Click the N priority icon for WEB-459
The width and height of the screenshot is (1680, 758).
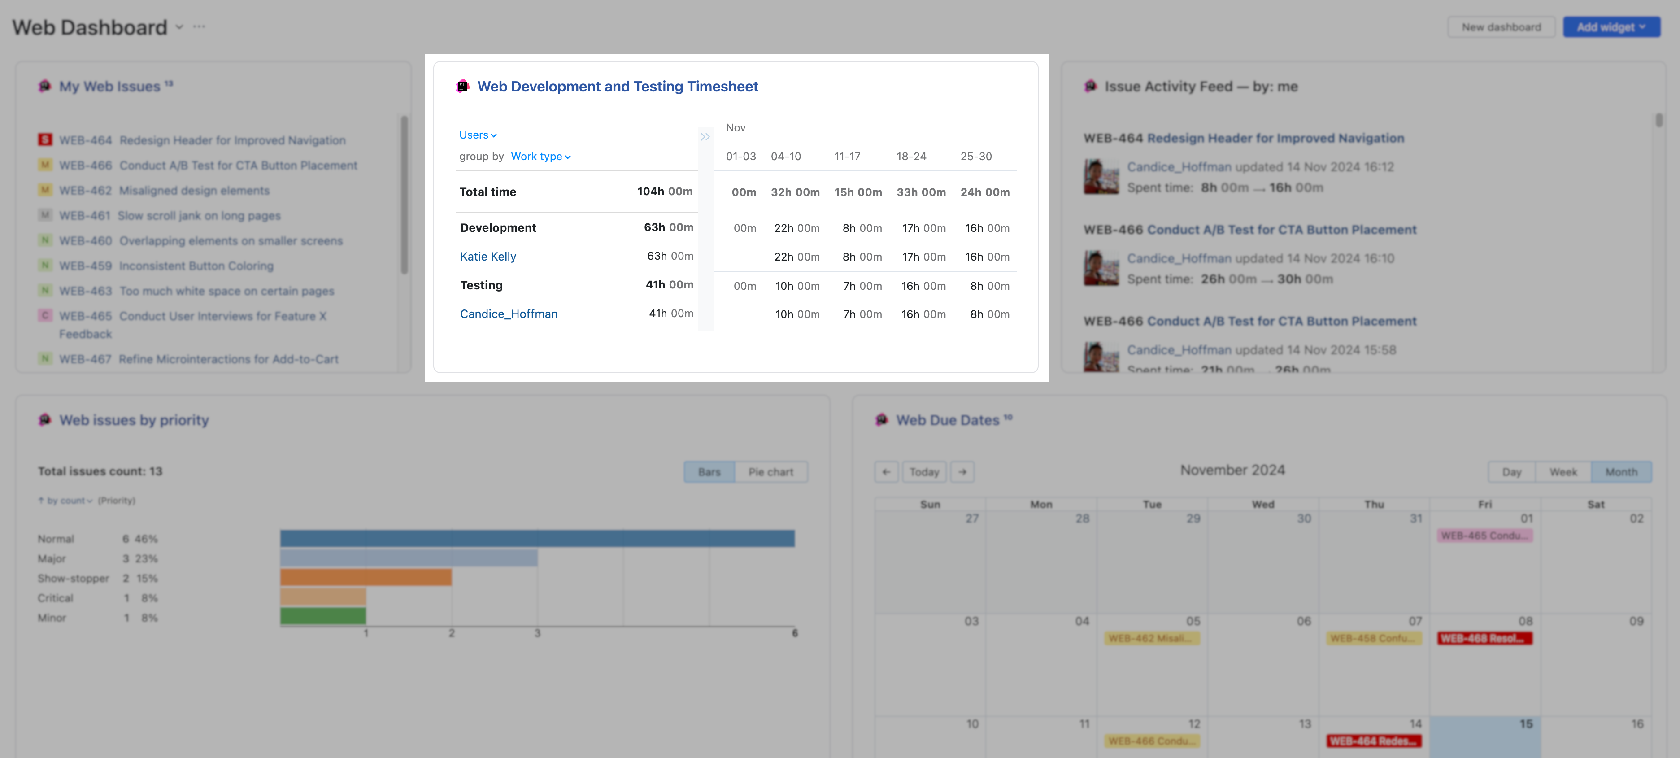point(45,266)
